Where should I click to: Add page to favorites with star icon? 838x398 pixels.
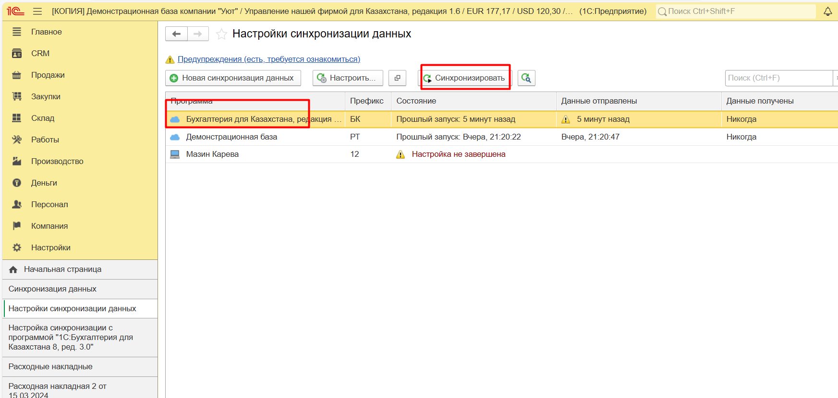[x=221, y=34]
